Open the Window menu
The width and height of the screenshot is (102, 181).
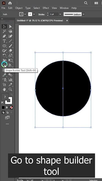point(64,8)
